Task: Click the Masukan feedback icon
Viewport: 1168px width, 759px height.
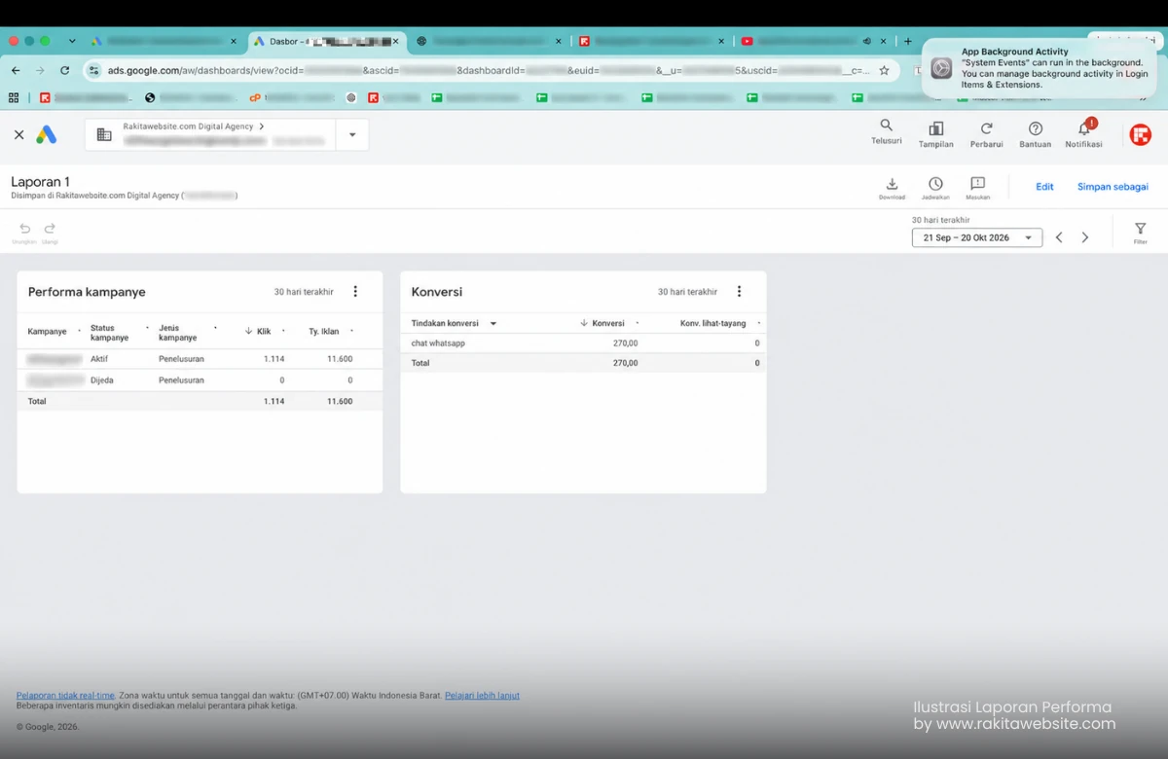Action: coord(978,184)
